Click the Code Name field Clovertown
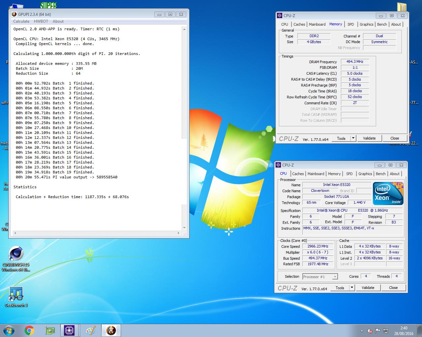The width and height of the screenshot is (422, 337). point(320,191)
